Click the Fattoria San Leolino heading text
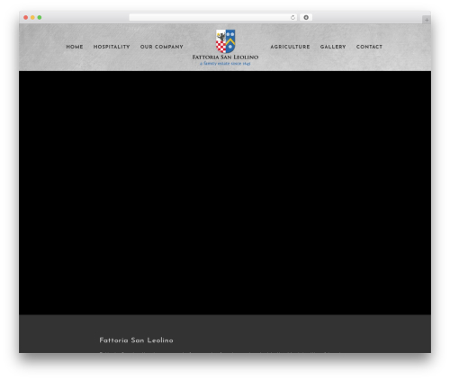The width and height of the screenshot is (450, 380). coord(136,340)
